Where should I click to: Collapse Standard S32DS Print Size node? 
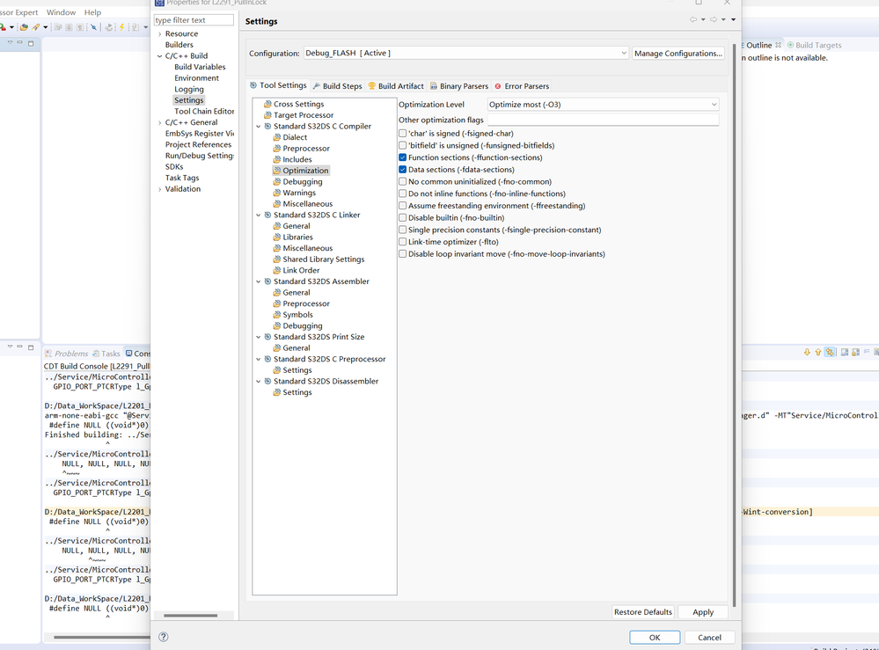tap(259, 338)
